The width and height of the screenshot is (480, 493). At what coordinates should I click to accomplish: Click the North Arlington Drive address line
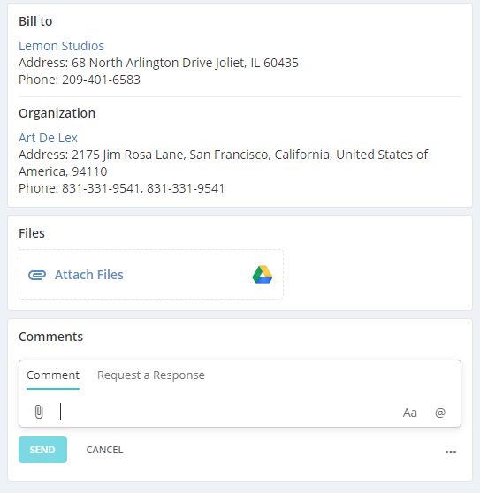tap(158, 63)
